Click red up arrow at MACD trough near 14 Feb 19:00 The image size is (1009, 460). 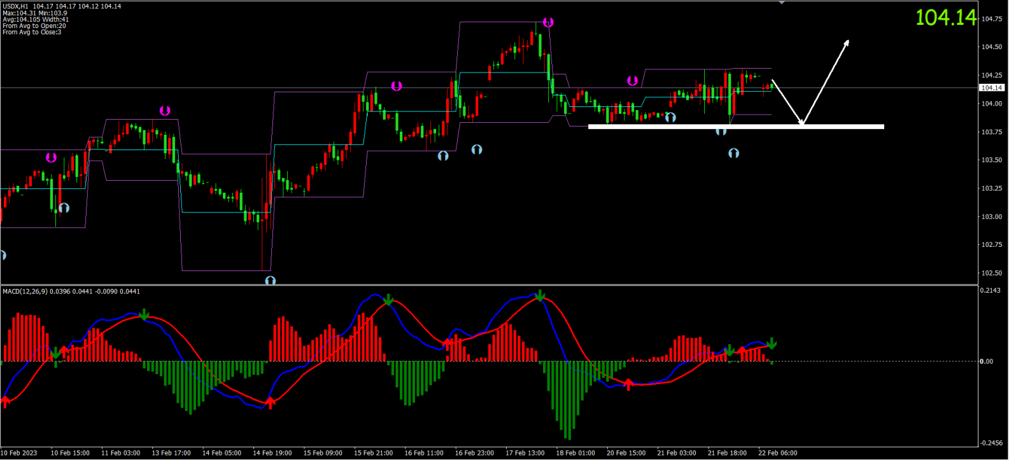click(271, 402)
